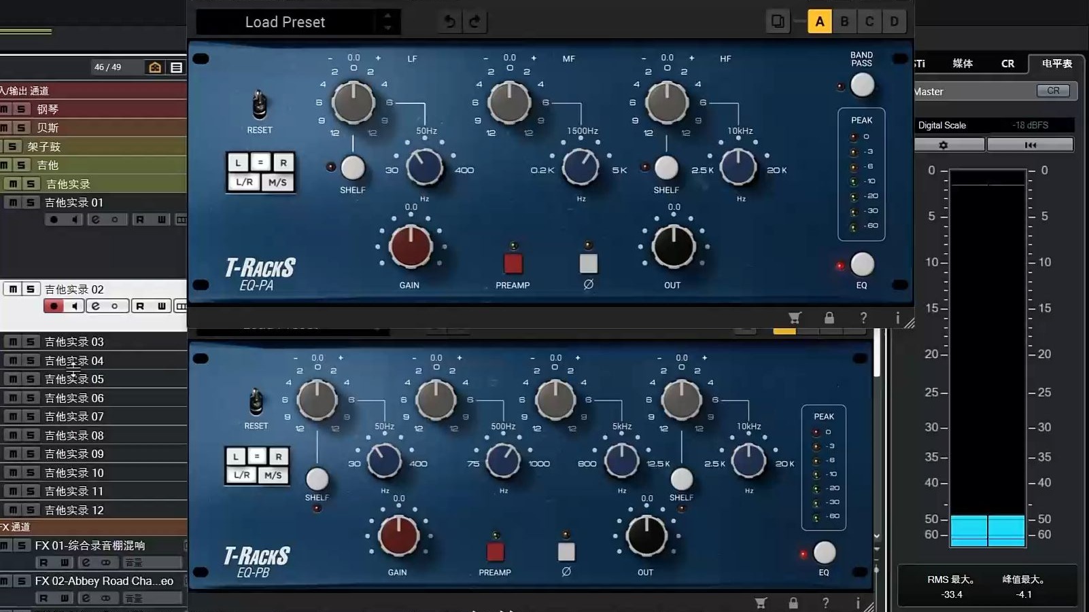This screenshot has width=1089, height=612.
Task: Flip the RESET lever on EQ-PB
Action: pos(256,401)
